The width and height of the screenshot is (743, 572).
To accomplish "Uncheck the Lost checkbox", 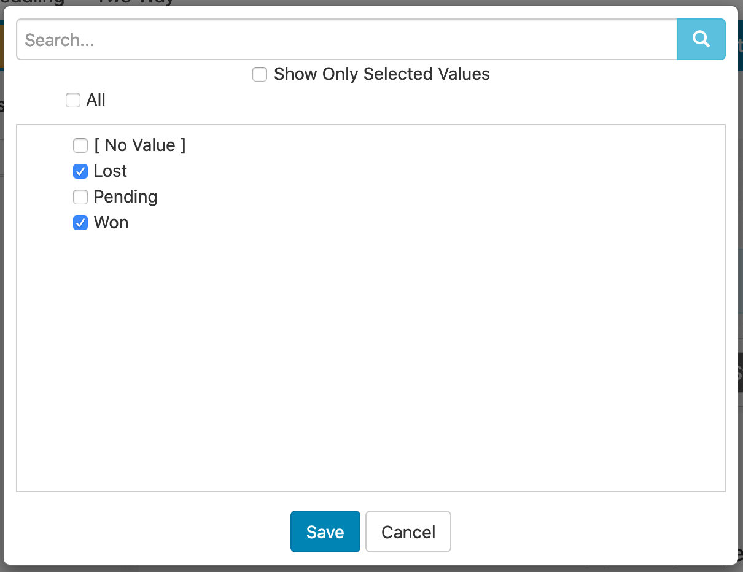I will pos(80,171).
